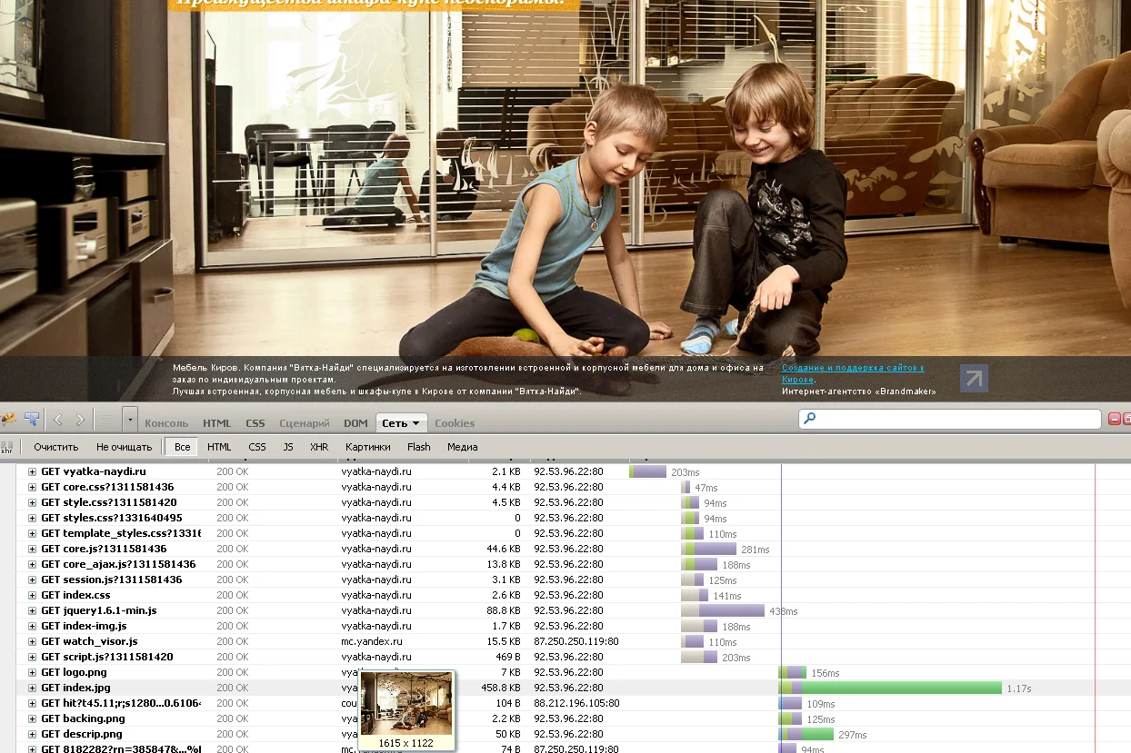Screen dimensions: 1131x753
Task: Open the Сценарий panel tab
Action: tap(305, 423)
